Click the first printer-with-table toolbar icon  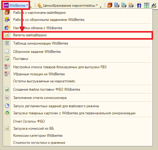tap(117, 5)
